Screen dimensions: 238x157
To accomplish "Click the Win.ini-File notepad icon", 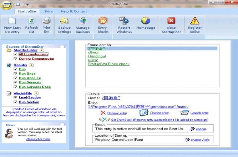I will [9, 93].
